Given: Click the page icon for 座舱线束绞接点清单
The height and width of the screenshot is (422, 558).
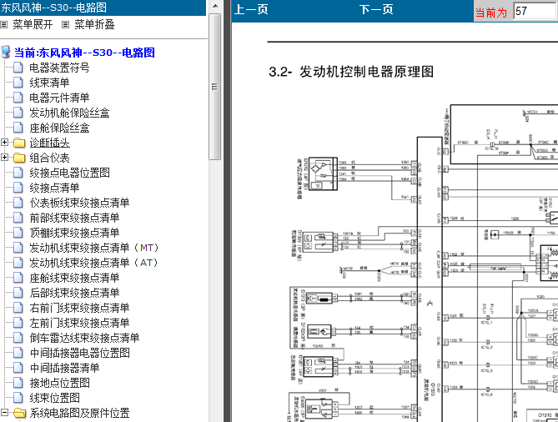Looking at the screenshot, I should click(x=18, y=278).
